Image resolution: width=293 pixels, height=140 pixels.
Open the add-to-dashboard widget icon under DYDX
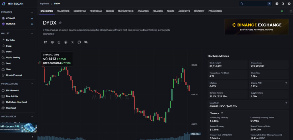tap(45, 42)
